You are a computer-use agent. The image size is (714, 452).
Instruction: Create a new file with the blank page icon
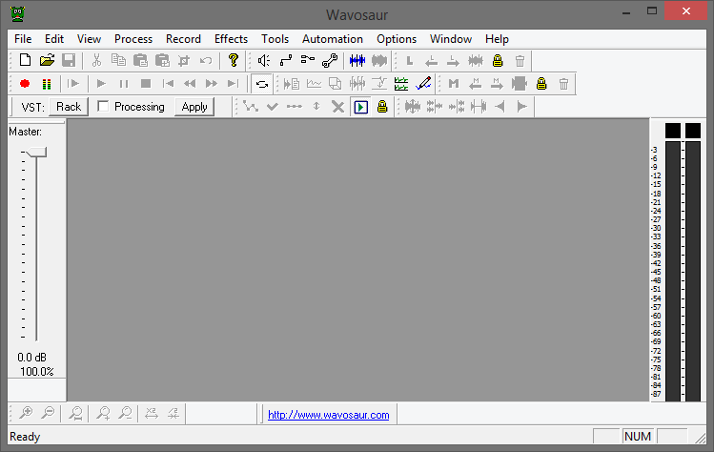coord(25,61)
